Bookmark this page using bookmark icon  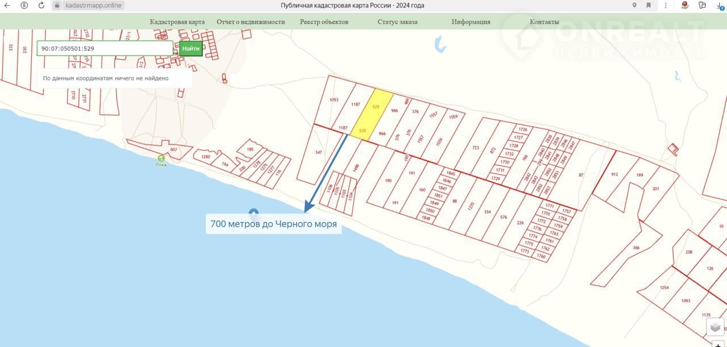click(649, 5)
